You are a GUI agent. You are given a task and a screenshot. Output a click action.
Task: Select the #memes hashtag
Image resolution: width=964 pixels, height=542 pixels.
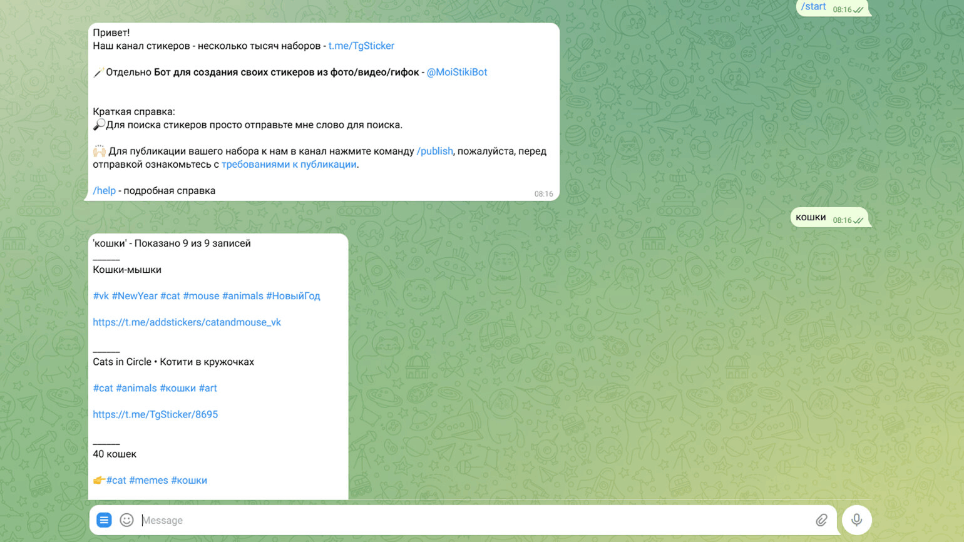148,480
